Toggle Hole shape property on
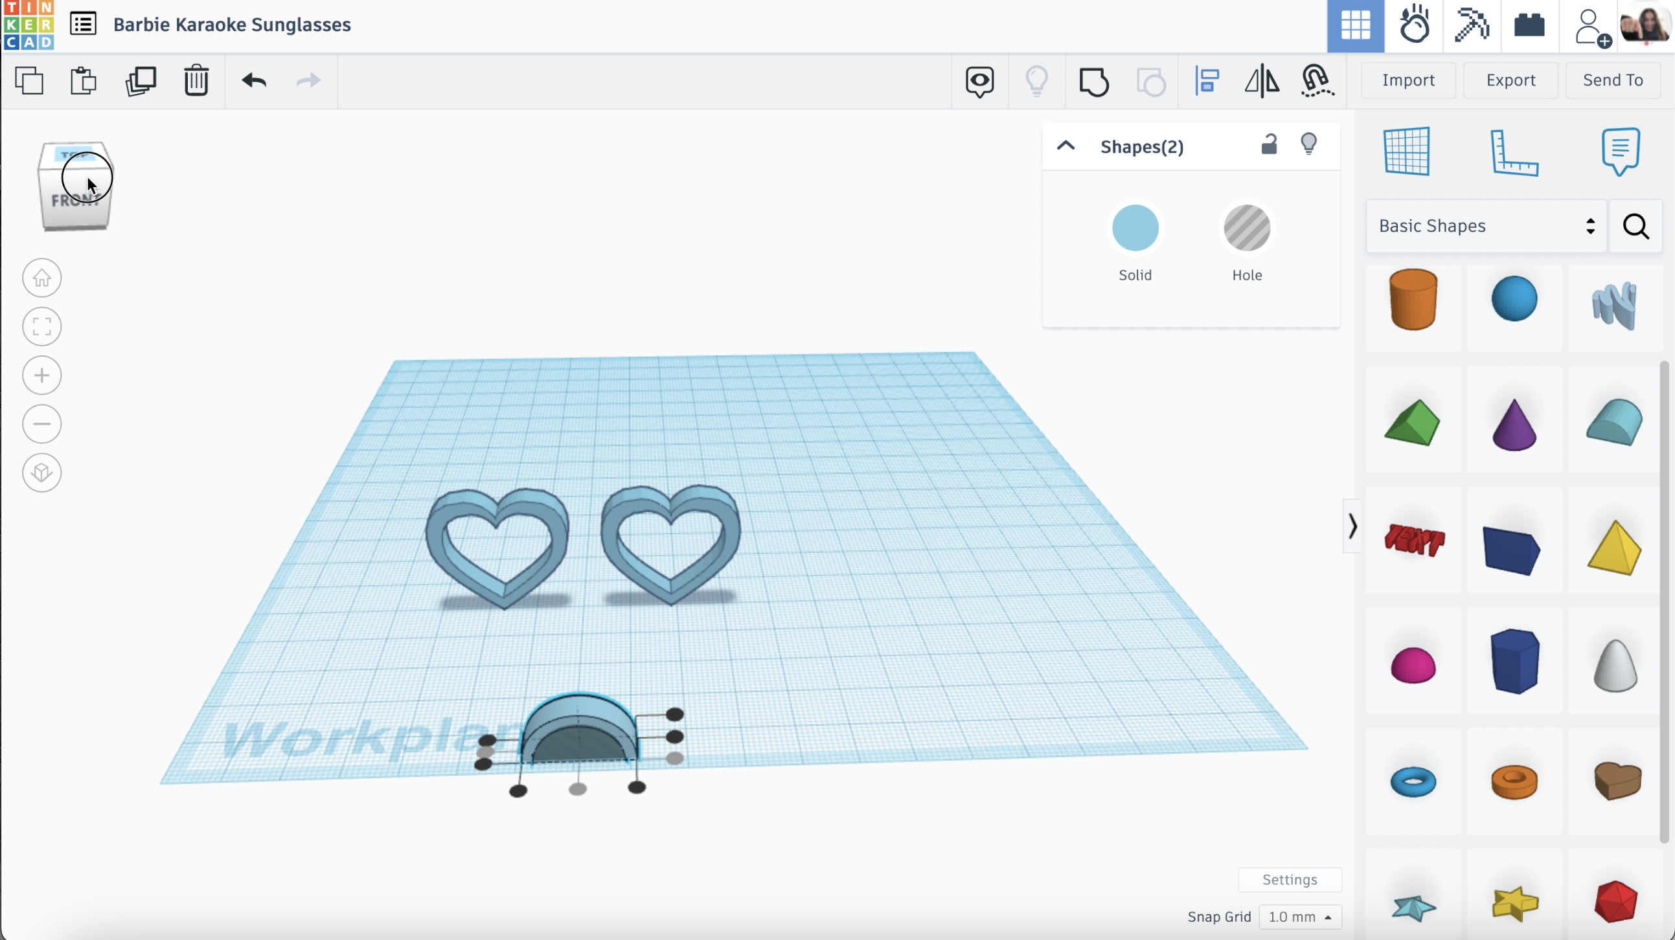Image resolution: width=1675 pixels, height=940 pixels. [x=1246, y=227]
